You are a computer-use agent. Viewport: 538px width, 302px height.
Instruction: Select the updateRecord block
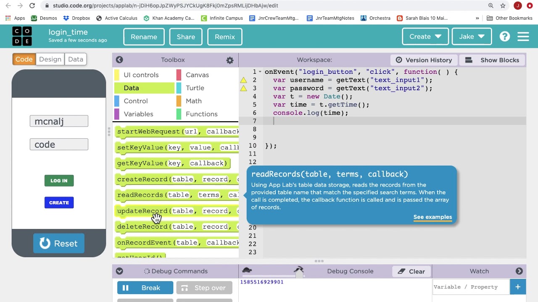click(x=177, y=211)
